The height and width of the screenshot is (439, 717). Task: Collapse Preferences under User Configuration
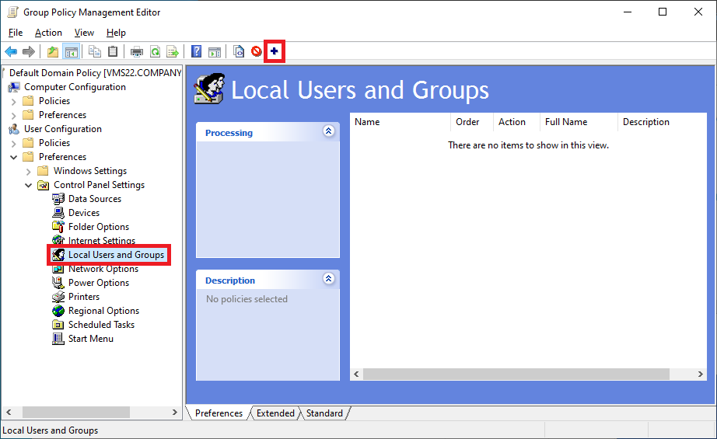[14, 157]
